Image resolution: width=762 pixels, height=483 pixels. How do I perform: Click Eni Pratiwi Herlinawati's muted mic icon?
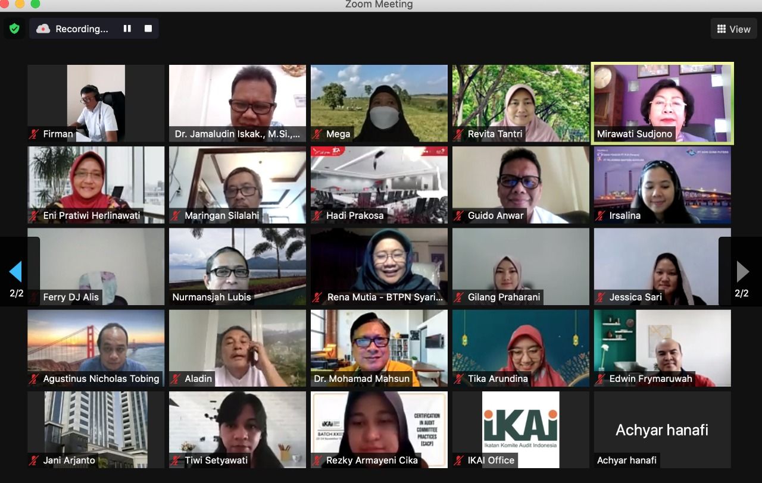[x=35, y=215]
